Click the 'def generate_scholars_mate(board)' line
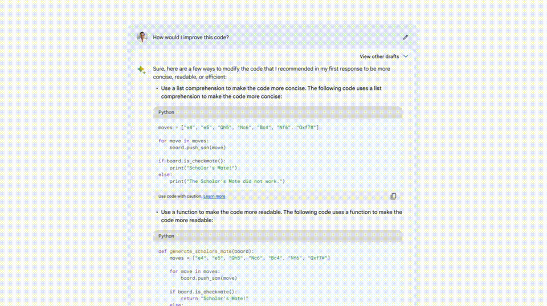The width and height of the screenshot is (547, 306). [x=206, y=251]
